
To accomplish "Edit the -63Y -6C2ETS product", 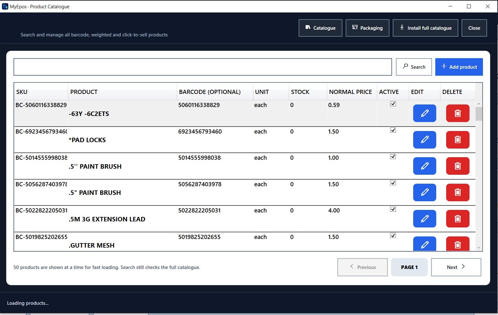I will coord(424,113).
